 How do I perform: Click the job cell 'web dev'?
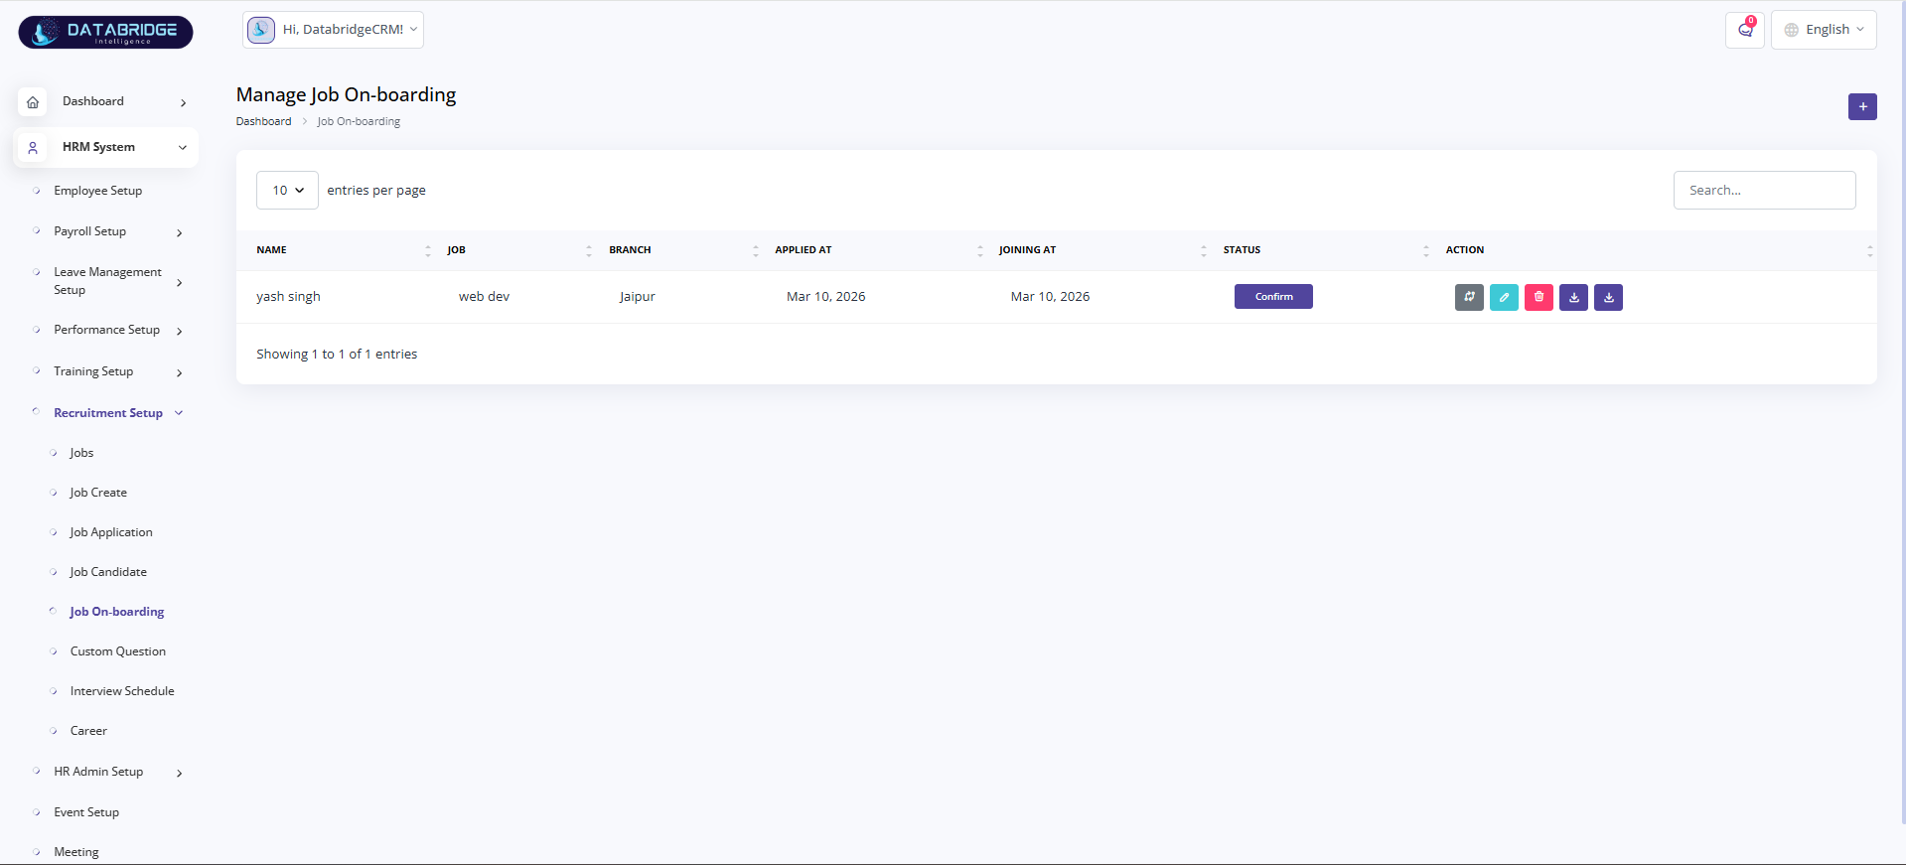point(484,297)
